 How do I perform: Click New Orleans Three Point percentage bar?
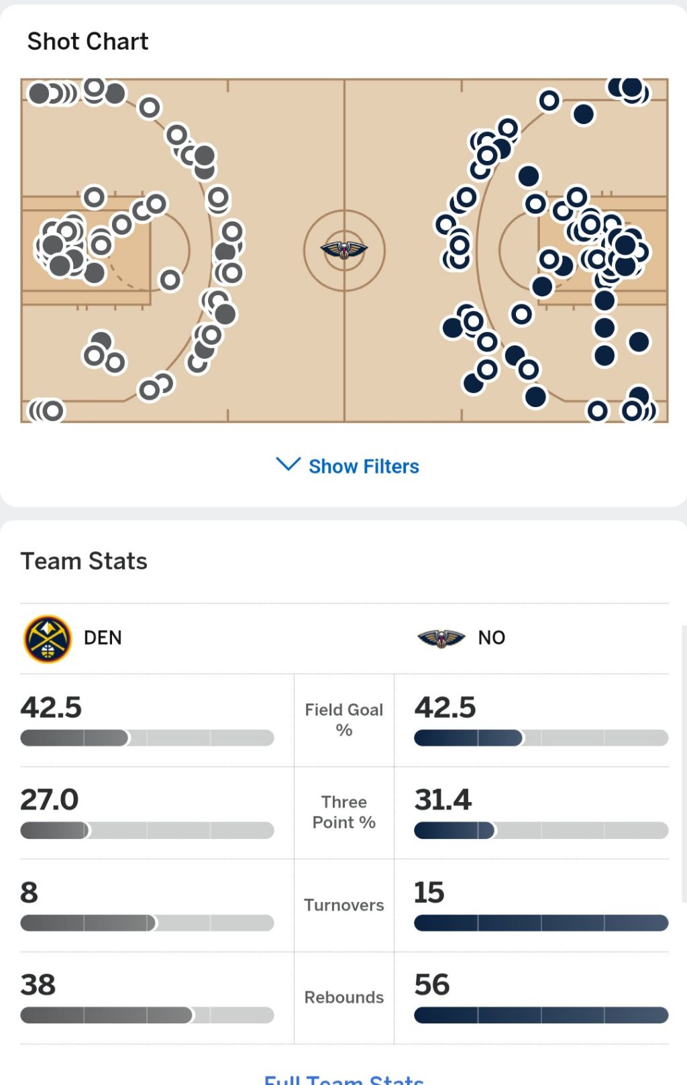541,830
